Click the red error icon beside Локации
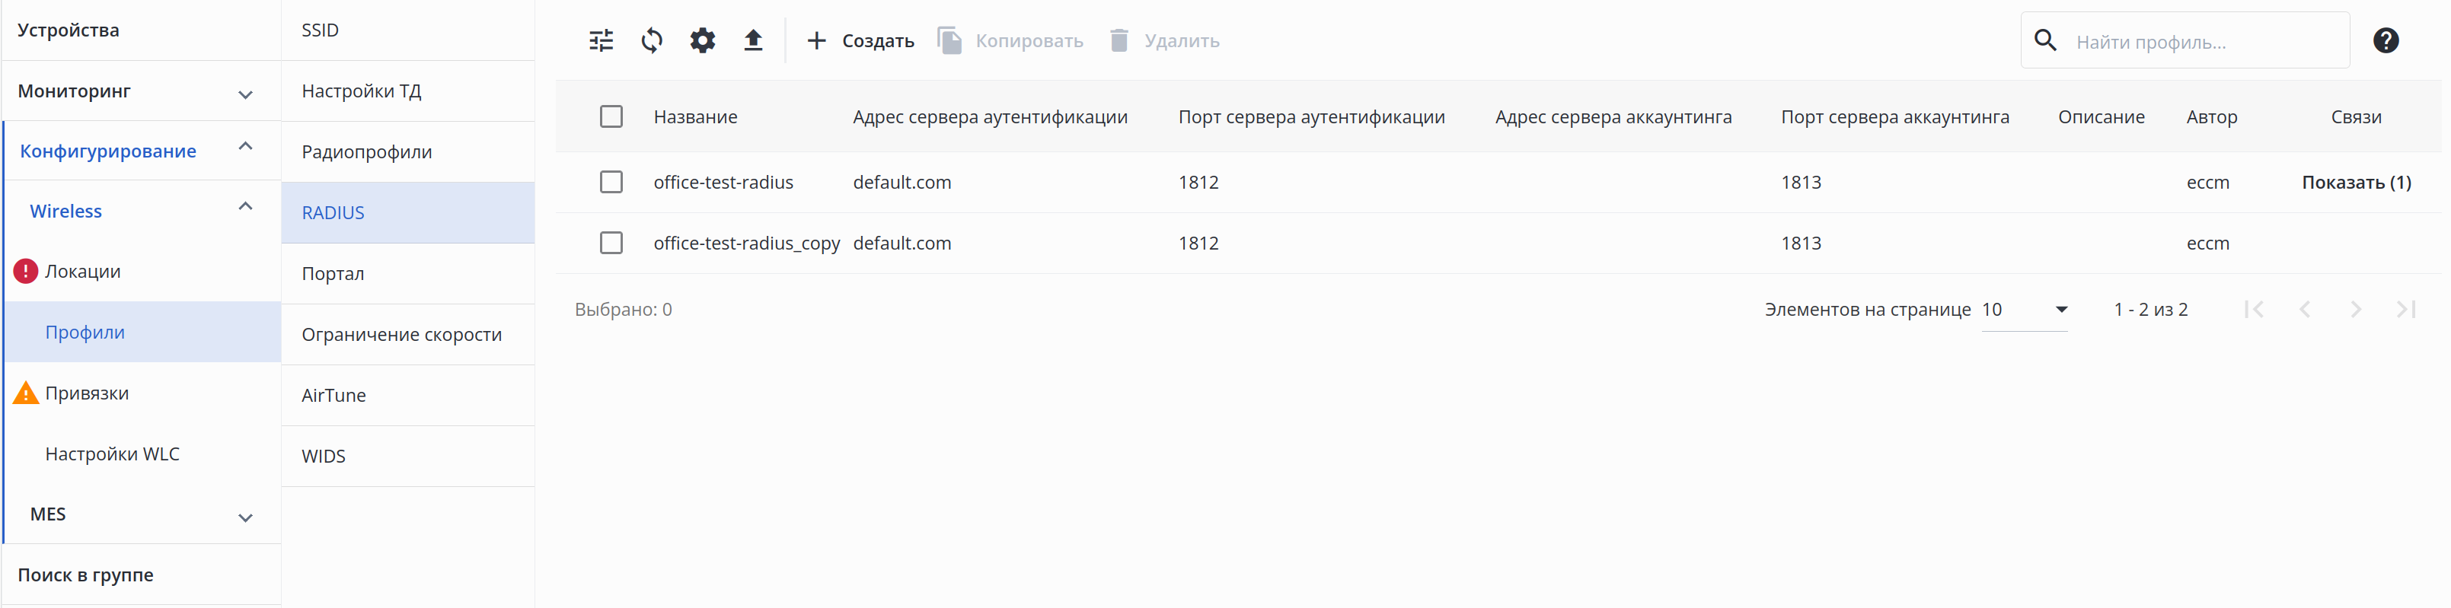 tap(26, 271)
